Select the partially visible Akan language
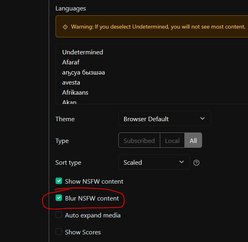This screenshot has width=248, height=242. (69, 102)
